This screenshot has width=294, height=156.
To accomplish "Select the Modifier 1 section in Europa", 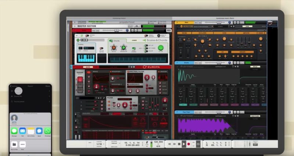I will coord(117,72).
